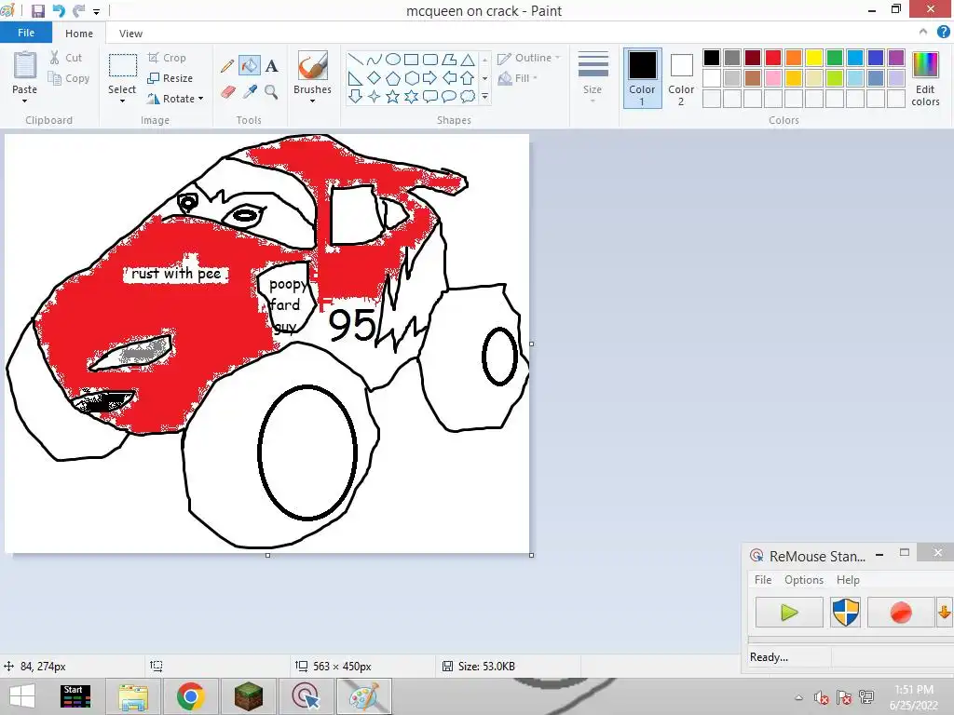Screen dimensions: 954x715
Task: Choose the Right triangle shape
Action: pyautogui.click(x=355, y=78)
